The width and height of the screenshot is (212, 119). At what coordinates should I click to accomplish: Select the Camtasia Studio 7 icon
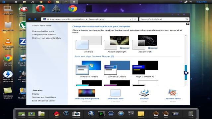coord(8,93)
